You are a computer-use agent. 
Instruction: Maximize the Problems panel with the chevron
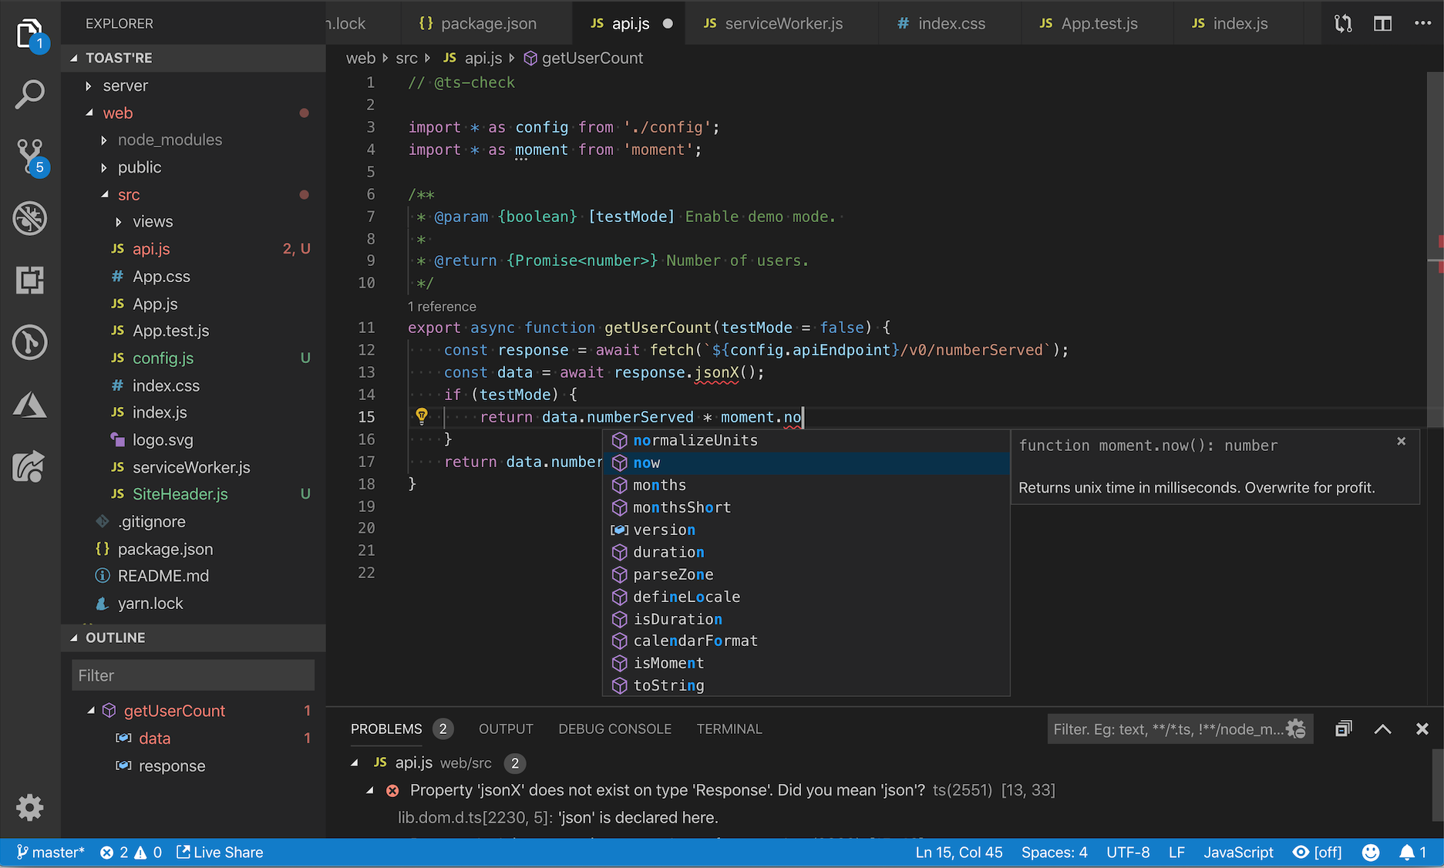point(1382,728)
